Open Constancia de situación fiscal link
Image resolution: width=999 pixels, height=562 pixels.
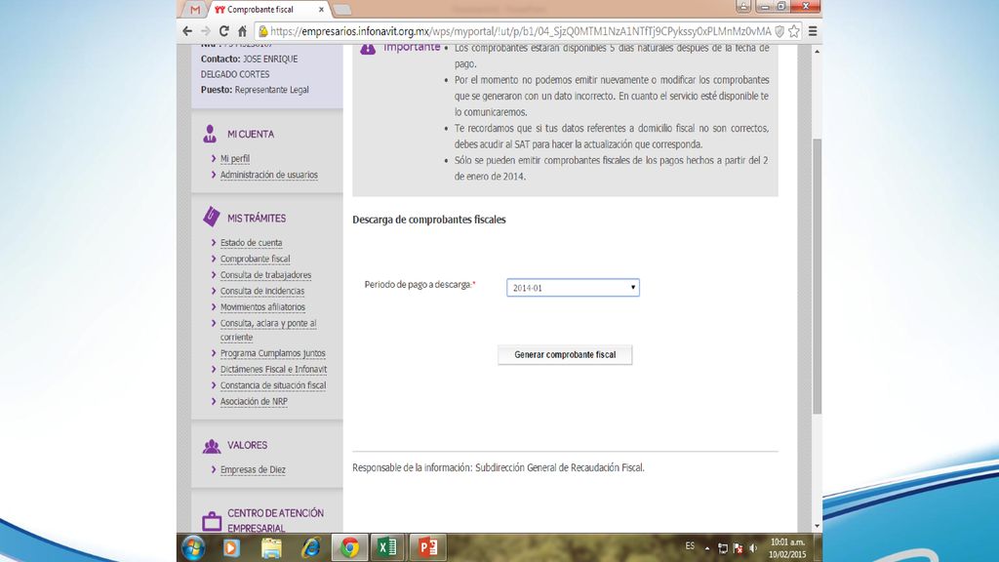(x=273, y=385)
